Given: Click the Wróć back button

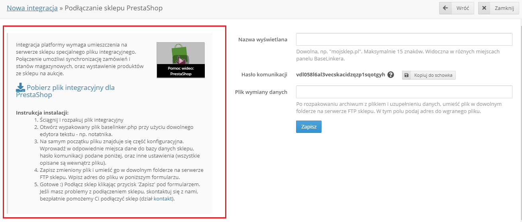Looking at the screenshot, I should (457, 8).
